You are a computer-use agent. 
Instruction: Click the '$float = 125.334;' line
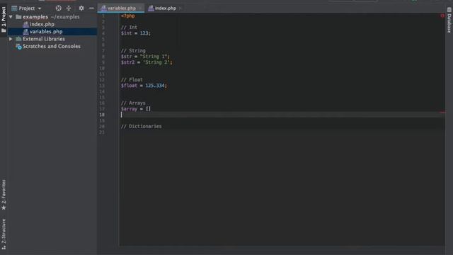click(144, 86)
